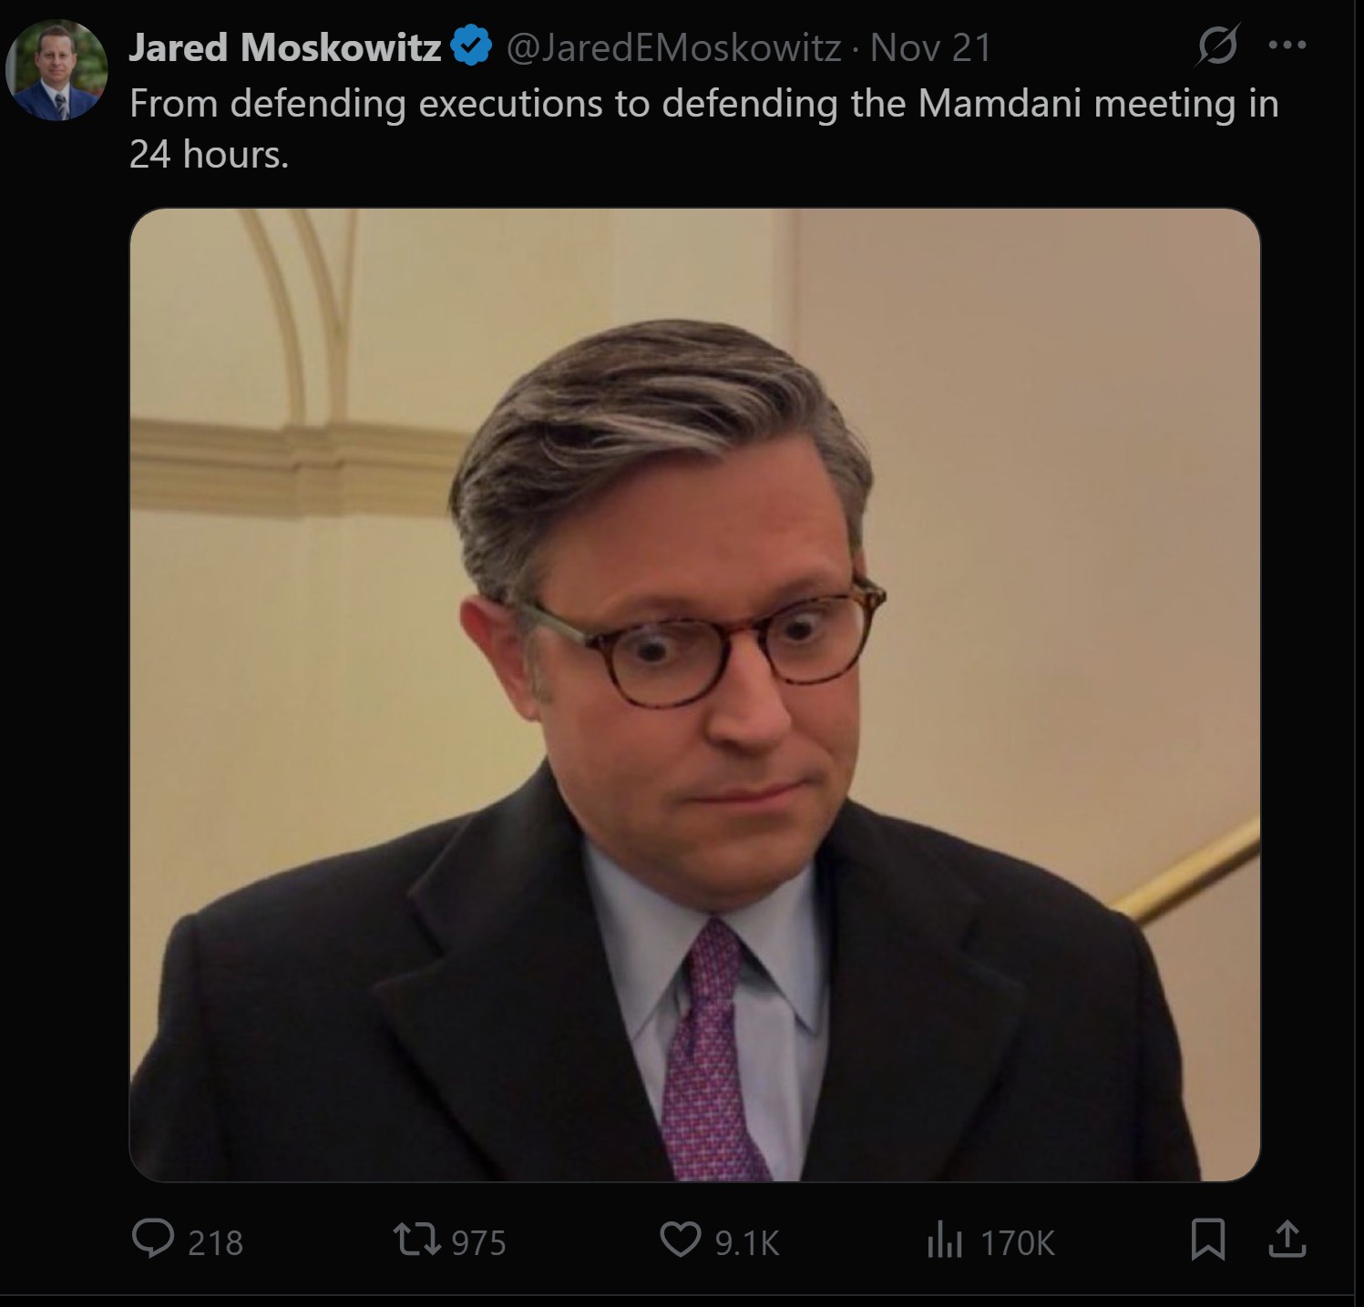1364x1307 pixels.
Task: Repost the tweet using the arrows icon
Action: pos(416,1240)
